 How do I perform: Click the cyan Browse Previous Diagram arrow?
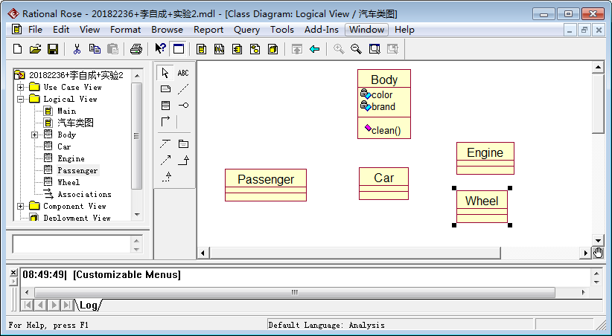[x=315, y=49]
